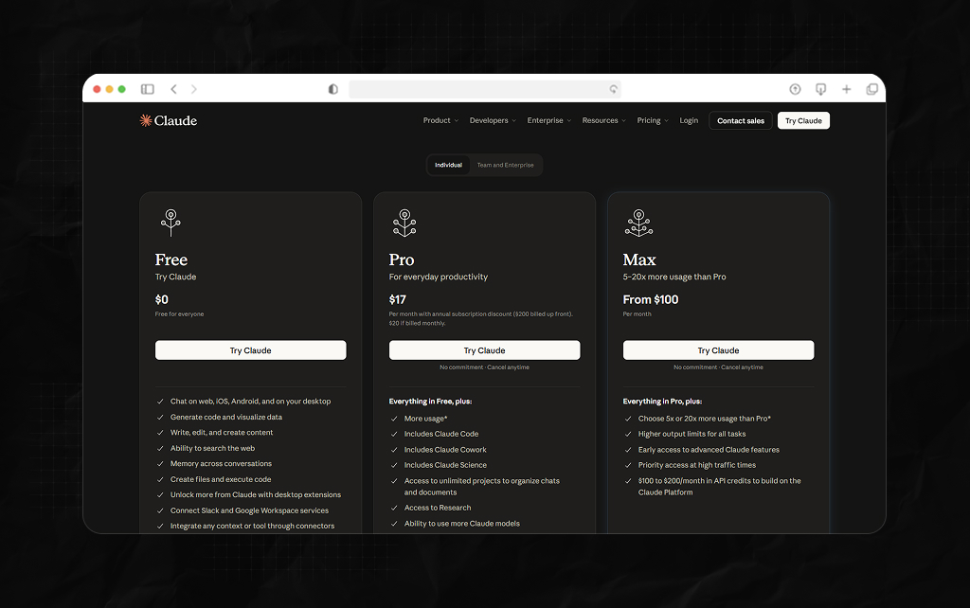This screenshot has width=970, height=608.
Task: Click the Free plan sprout icon
Action: [x=171, y=223]
